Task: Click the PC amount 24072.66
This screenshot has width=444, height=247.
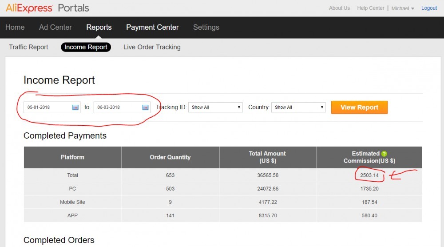Action: pyautogui.click(x=268, y=189)
